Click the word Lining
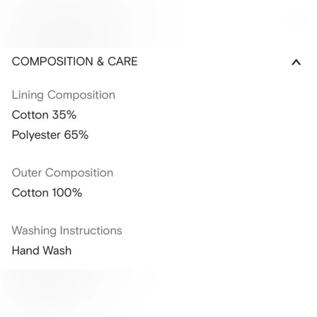Image resolution: width=317 pixels, height=317 pixels. [x=28, y=95]
